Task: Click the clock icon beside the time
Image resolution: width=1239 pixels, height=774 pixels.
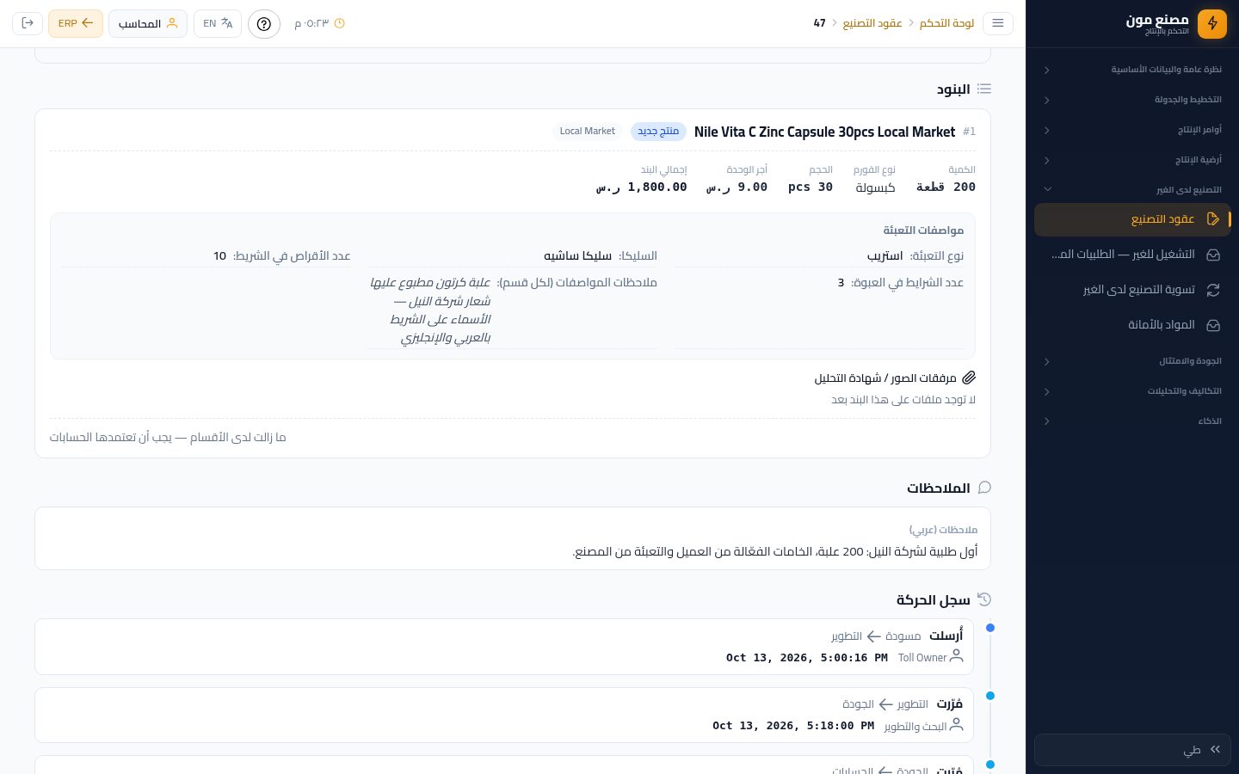Action: 339,23
